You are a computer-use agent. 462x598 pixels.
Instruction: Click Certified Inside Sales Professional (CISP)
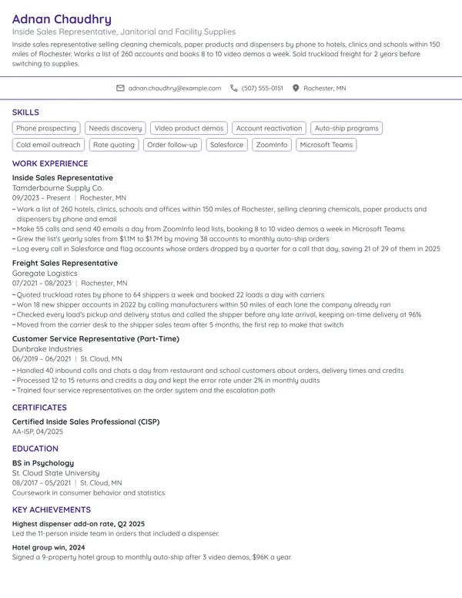(x=85, y=422)
